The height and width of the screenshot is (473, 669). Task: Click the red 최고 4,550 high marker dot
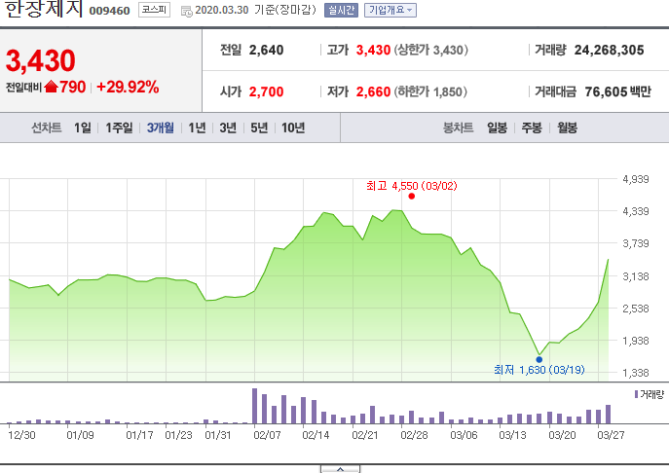pyautogui.click(x=411, y=197)
